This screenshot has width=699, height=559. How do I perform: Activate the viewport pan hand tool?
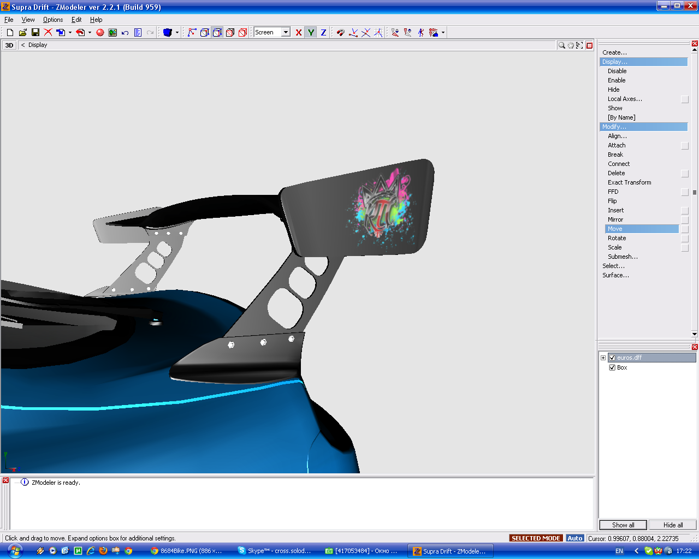(x=571, y=45)
